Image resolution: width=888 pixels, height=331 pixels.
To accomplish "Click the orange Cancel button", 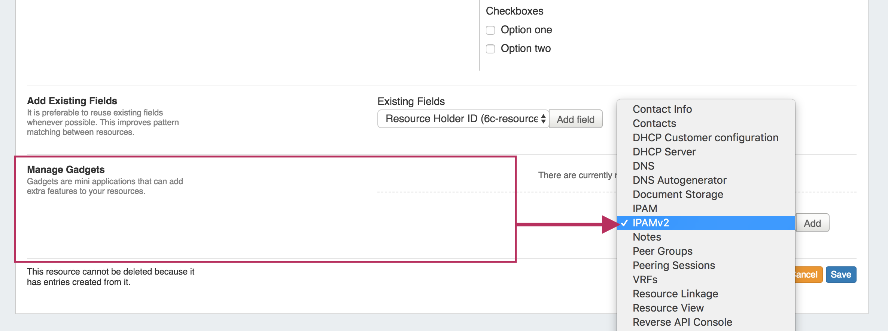I will click(809, 275).
